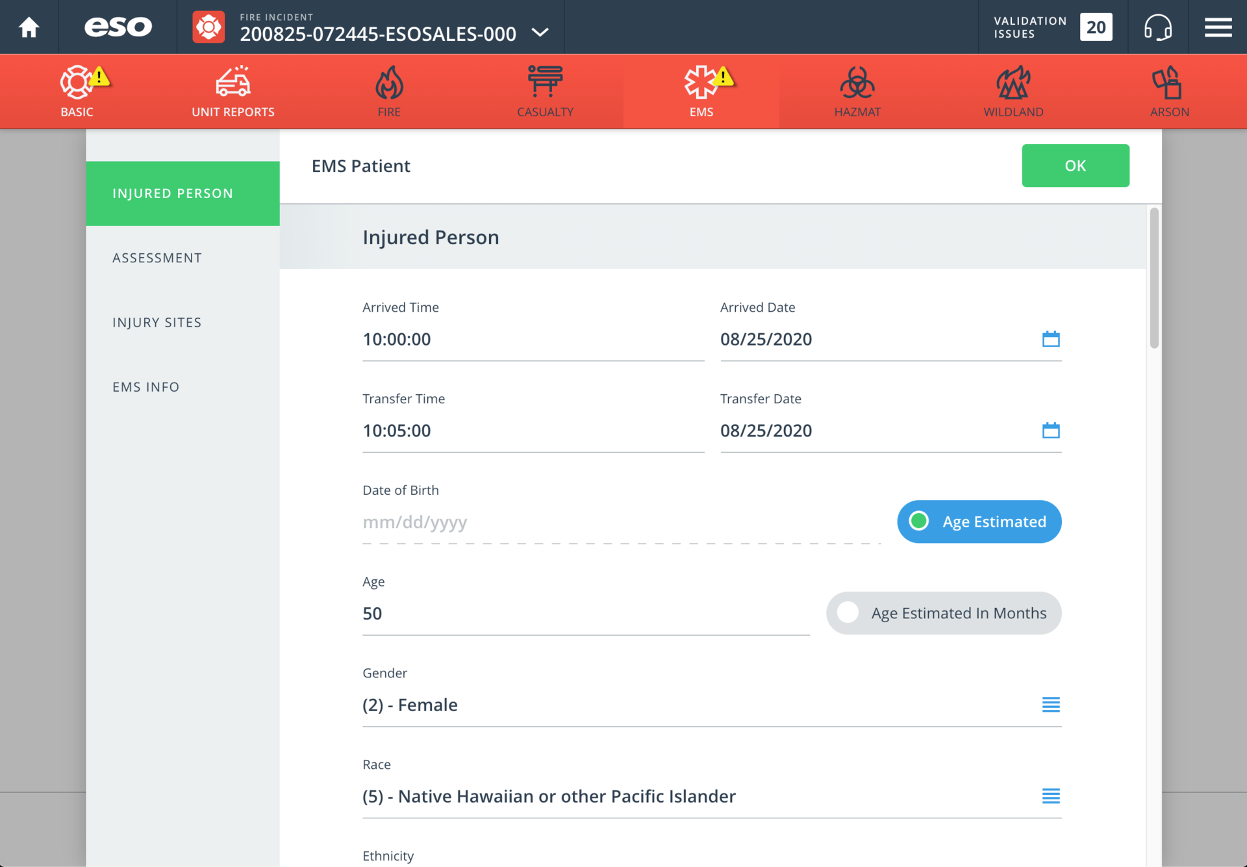1247x867 pixels.
Task: Click the Date of Birth field
Action: [x=620, y=522]
